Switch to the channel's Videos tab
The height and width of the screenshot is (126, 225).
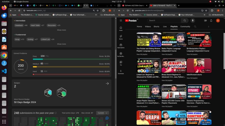pos(148,27)
